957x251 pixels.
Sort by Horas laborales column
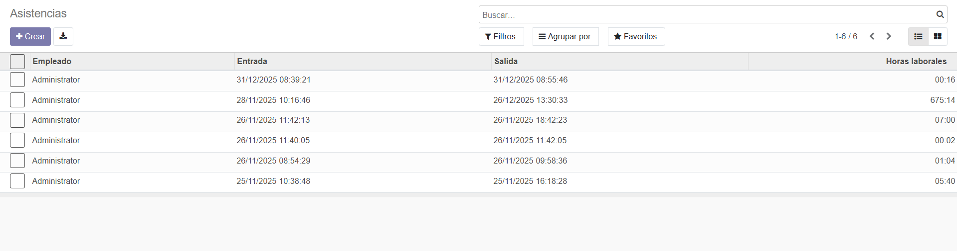[916, 61]
